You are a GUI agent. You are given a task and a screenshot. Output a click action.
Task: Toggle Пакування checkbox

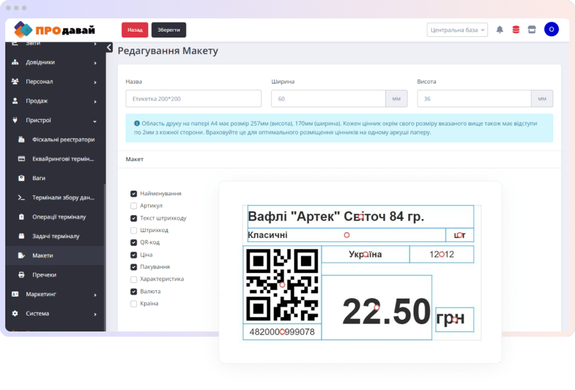point(134,267)
